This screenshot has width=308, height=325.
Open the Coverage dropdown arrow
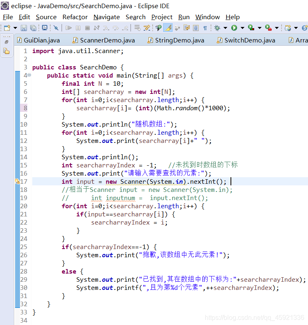[x=259, y=28]
